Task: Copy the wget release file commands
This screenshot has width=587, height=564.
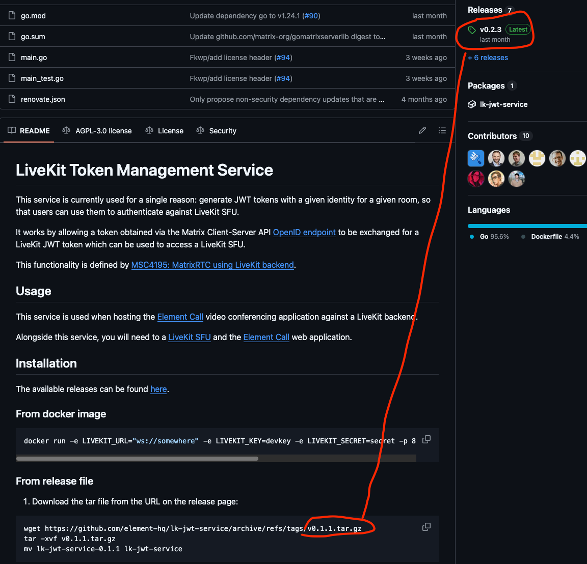Action: tap(426, 527)
